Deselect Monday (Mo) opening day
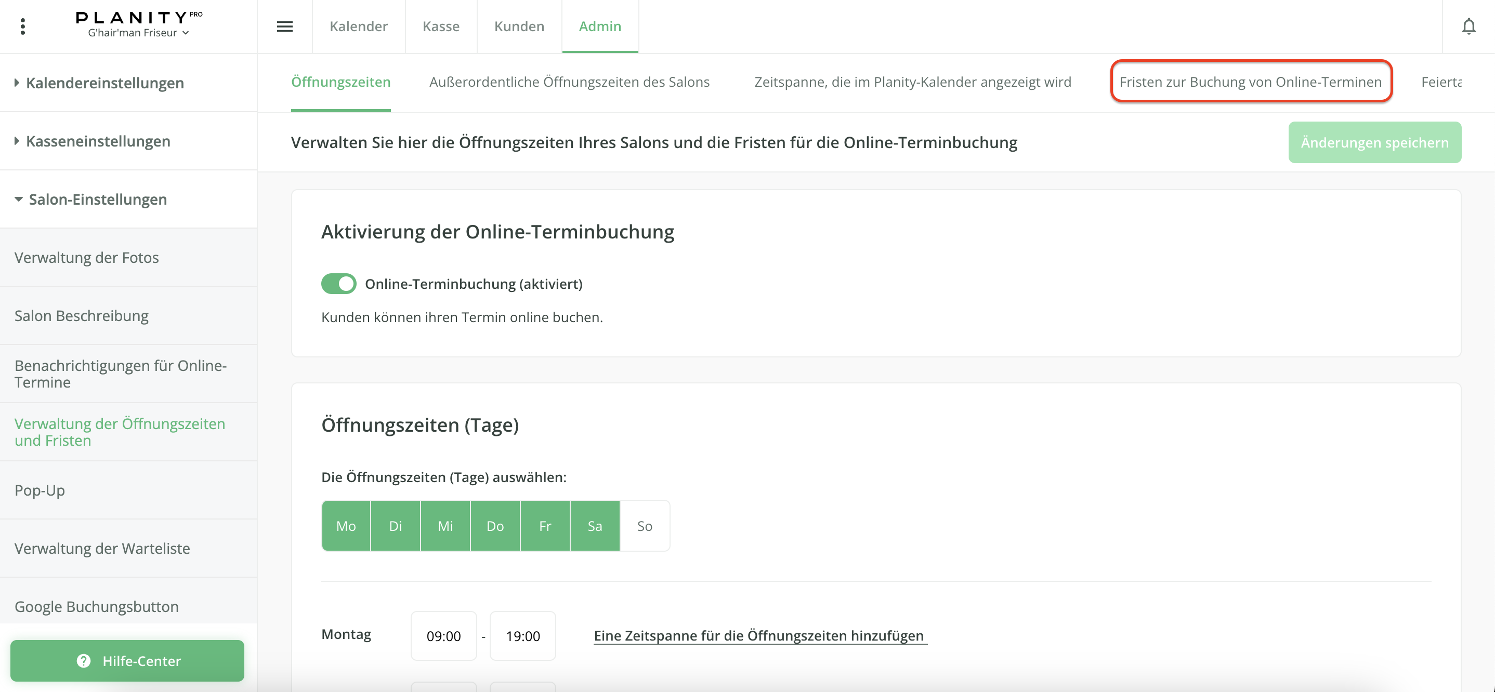This screenshot has width=1495, height=692. pos(346,526)
